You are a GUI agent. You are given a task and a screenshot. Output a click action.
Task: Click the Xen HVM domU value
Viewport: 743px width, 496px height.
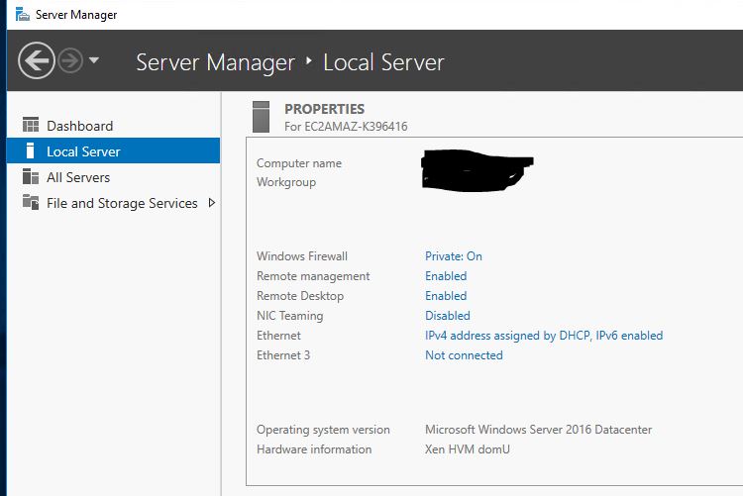click(468, 449)
